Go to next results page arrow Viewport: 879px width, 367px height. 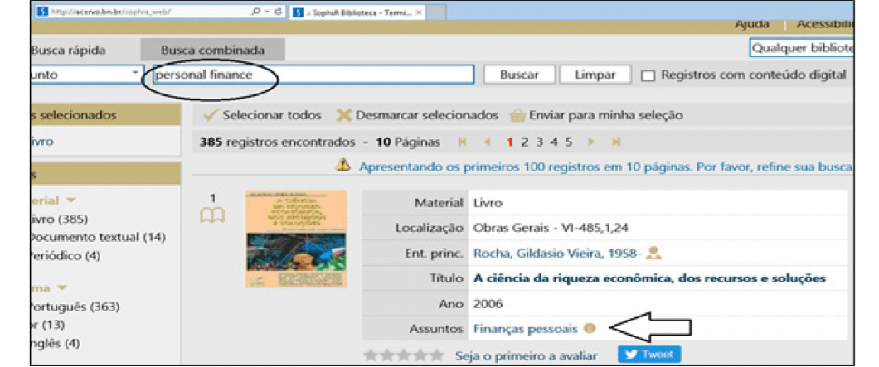[592, 142]
